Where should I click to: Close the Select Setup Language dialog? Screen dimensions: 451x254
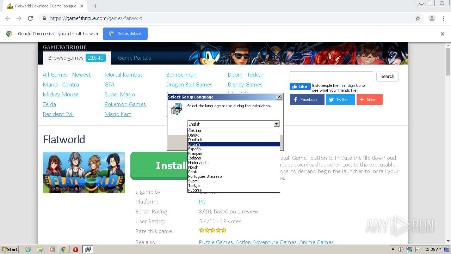[279, 97]
